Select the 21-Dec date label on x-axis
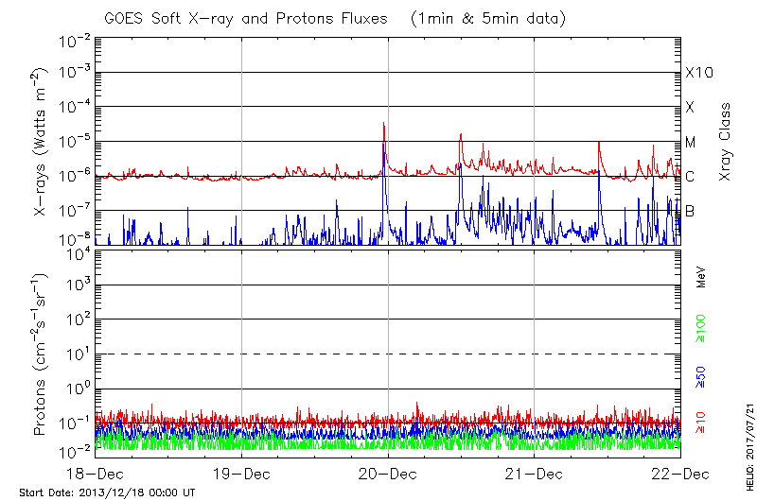This screenshot has height=501, width=757. click(534, 474)
